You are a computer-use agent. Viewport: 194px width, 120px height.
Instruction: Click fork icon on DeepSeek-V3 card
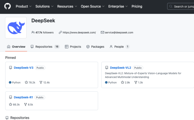[x=41, y=82]
